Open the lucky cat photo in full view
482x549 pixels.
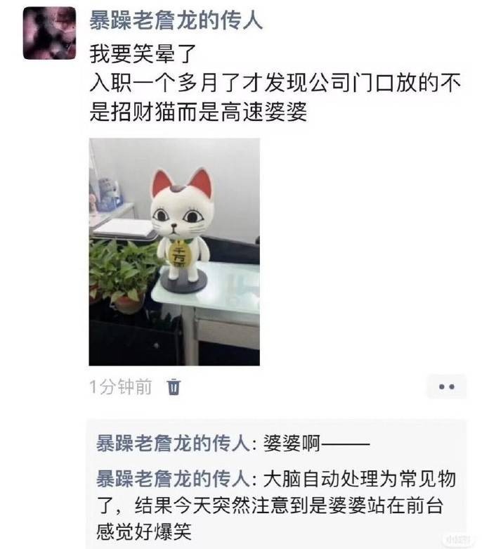point(174,252)
